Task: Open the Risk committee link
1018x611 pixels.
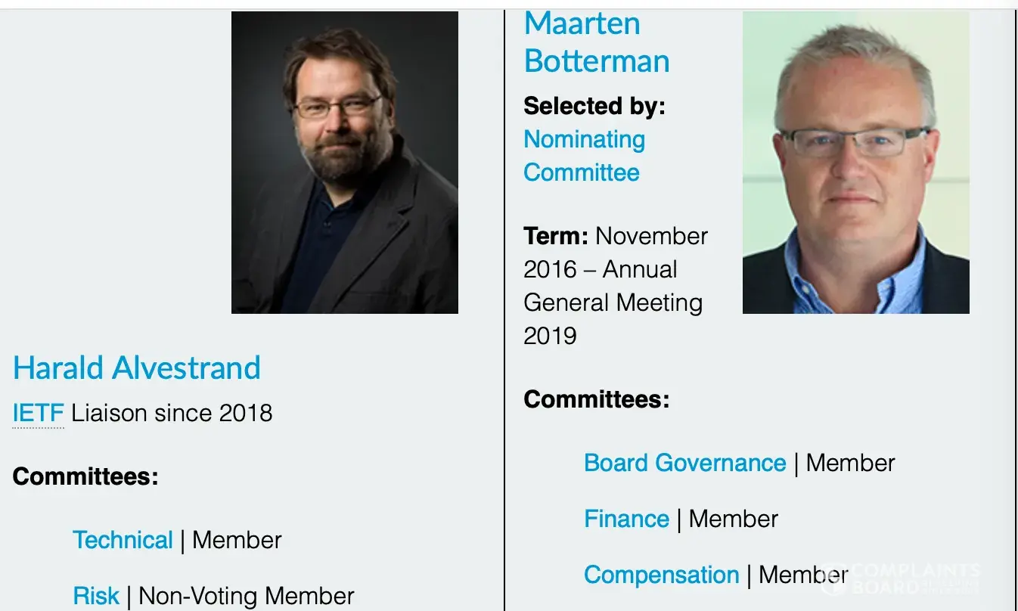Action: click(x=96, y=596)
